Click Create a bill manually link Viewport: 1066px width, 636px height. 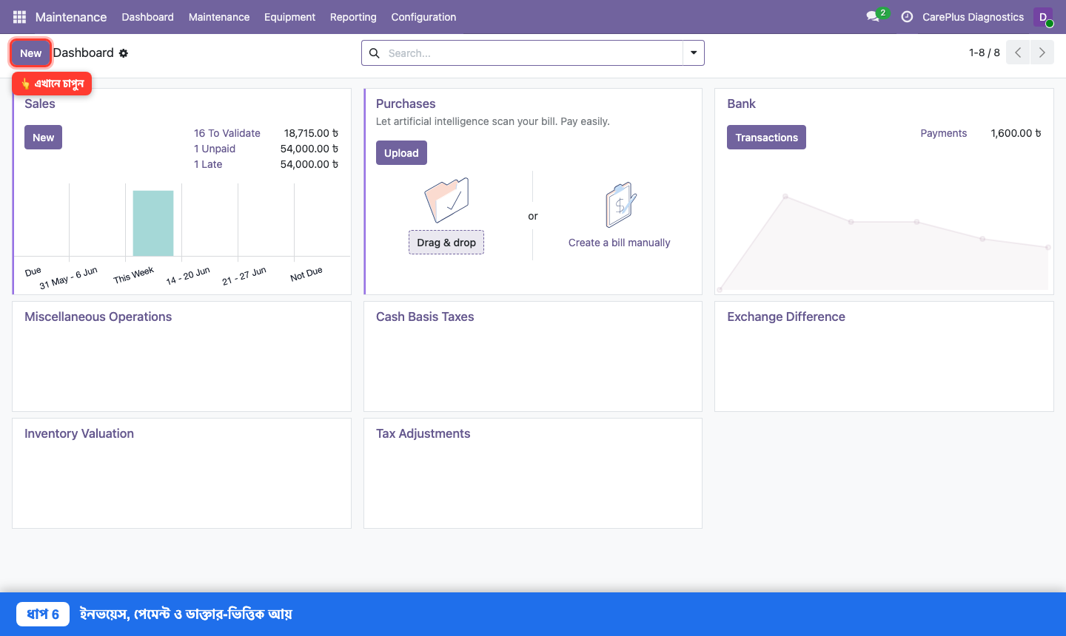(x=620, y=243)
